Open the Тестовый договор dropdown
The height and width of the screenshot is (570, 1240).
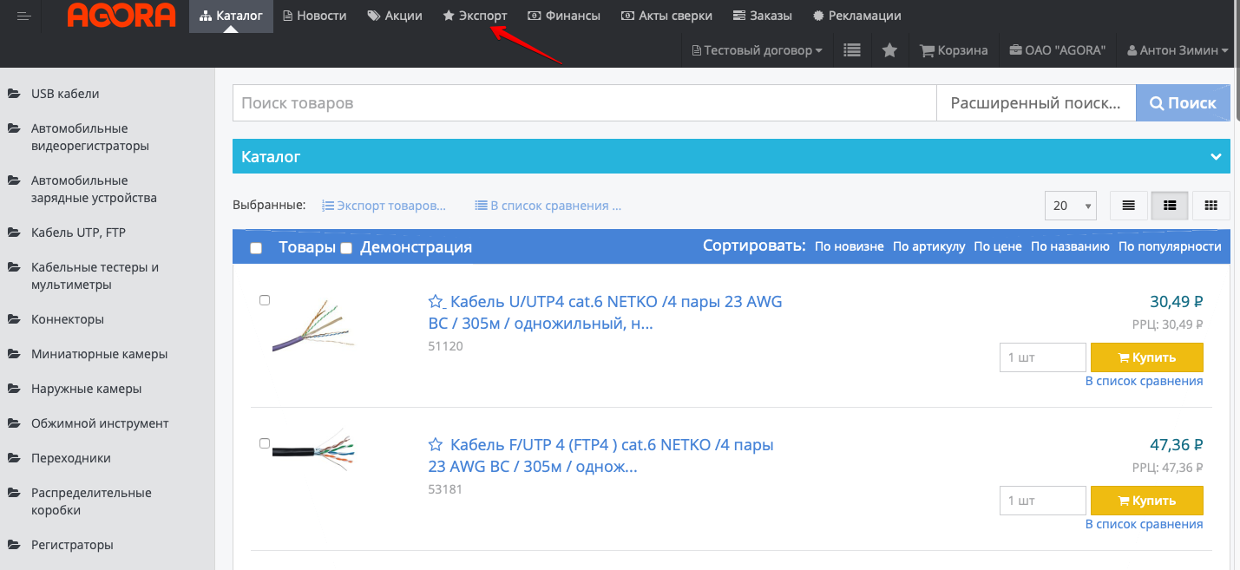(x=758, y=50)
